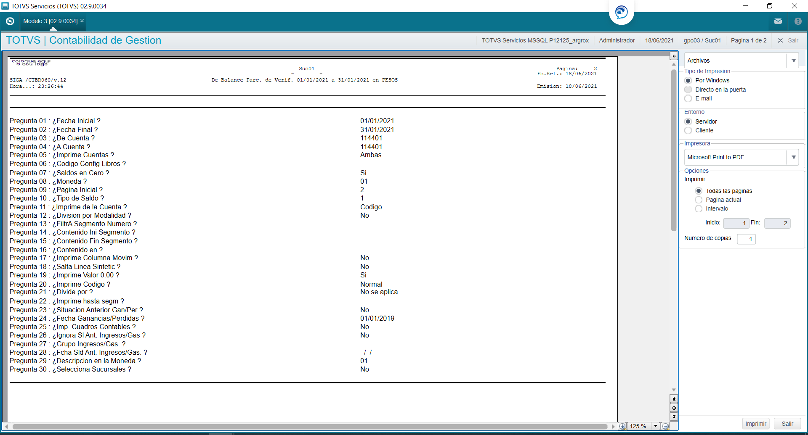Close the Modelo 3 tab
The height and width of the screenshot is (435, 808).
[x=82, y=21]
